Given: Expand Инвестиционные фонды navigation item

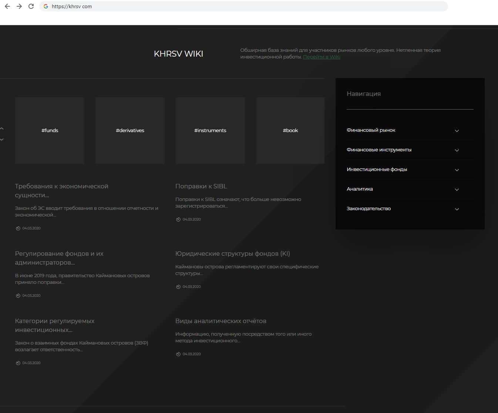Looking at the screenshot, I should coord(457,170).
